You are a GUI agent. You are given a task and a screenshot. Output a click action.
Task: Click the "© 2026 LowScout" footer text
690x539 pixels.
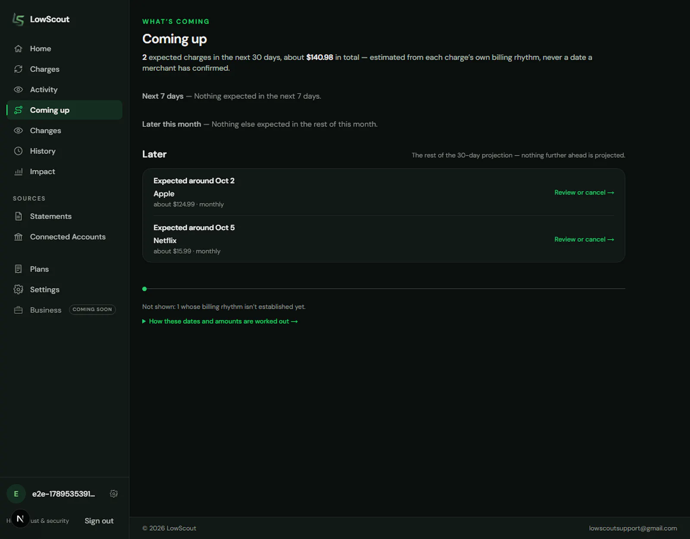[x=169, y=528]
